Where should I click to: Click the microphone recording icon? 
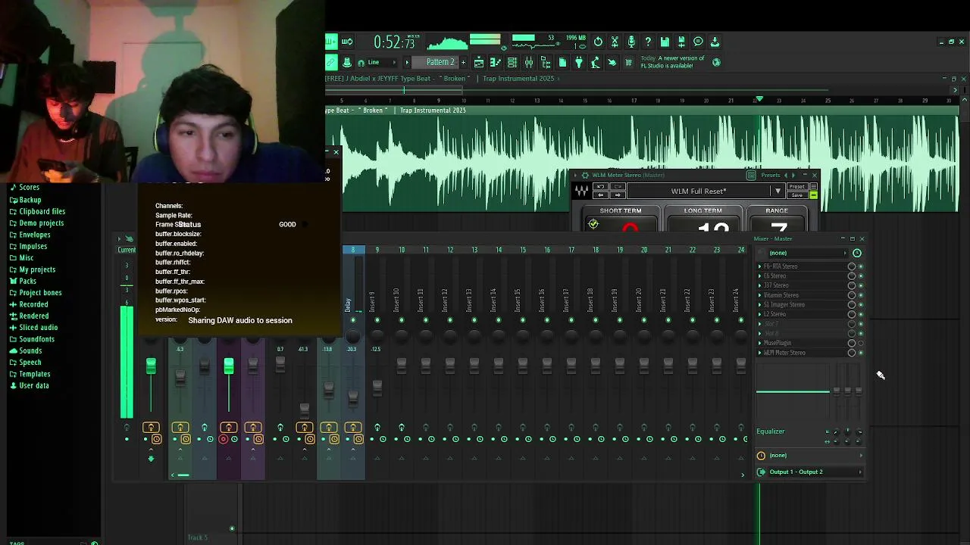click(631, 42)
